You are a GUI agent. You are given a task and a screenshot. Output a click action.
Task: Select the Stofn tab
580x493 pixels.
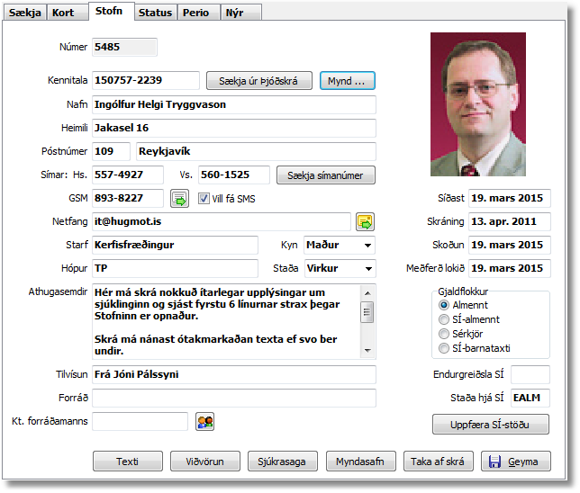[112, 11]
